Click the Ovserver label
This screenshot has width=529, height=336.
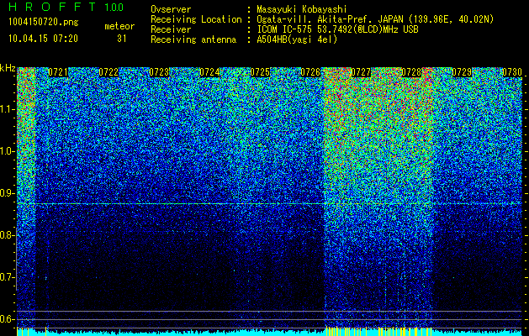tap(171, 9)
